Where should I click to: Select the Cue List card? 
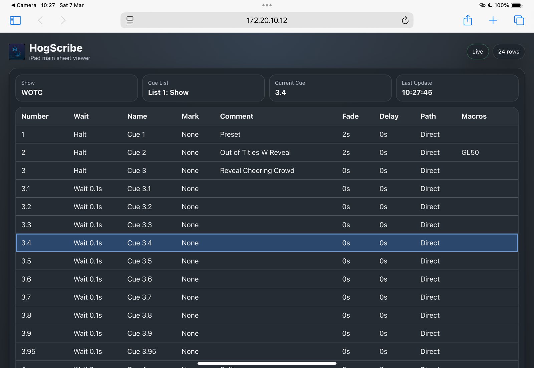(x=204, y=88)
